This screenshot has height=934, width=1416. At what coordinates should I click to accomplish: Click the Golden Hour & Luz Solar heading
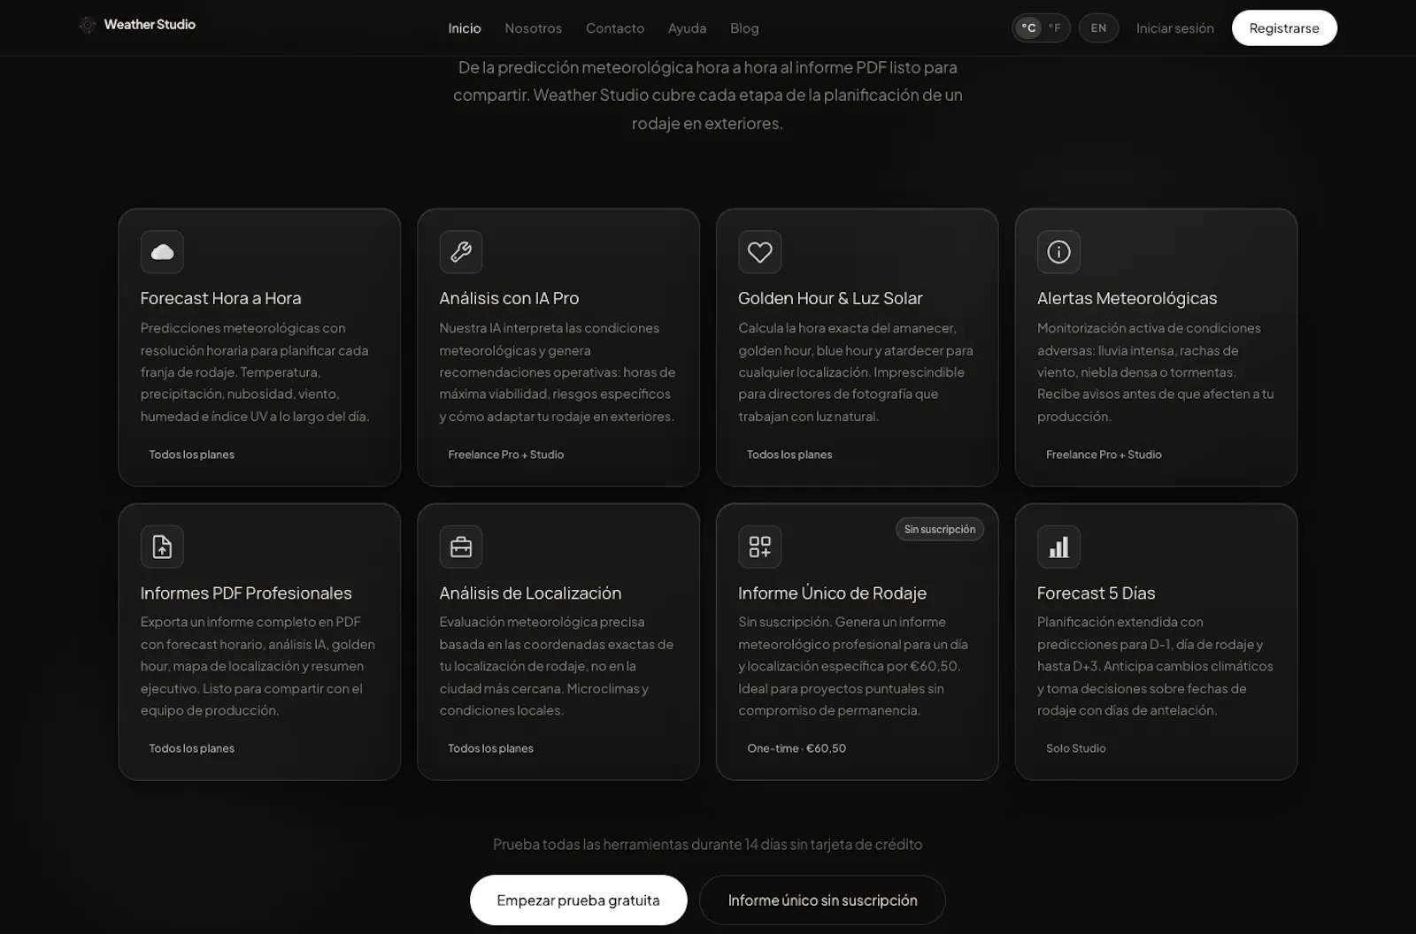coord(830,298)
